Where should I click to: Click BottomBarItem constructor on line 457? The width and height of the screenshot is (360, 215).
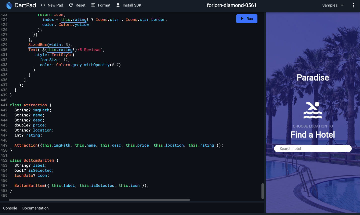point(81,186)
